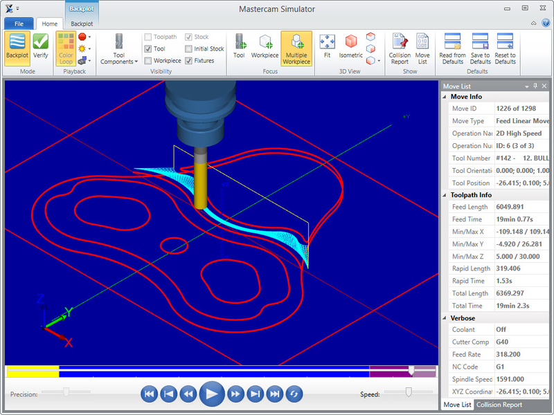This screenshot has height=415, width=554.
Task: Show the Collision Report from the ribbon
Action: pos(400,48)
